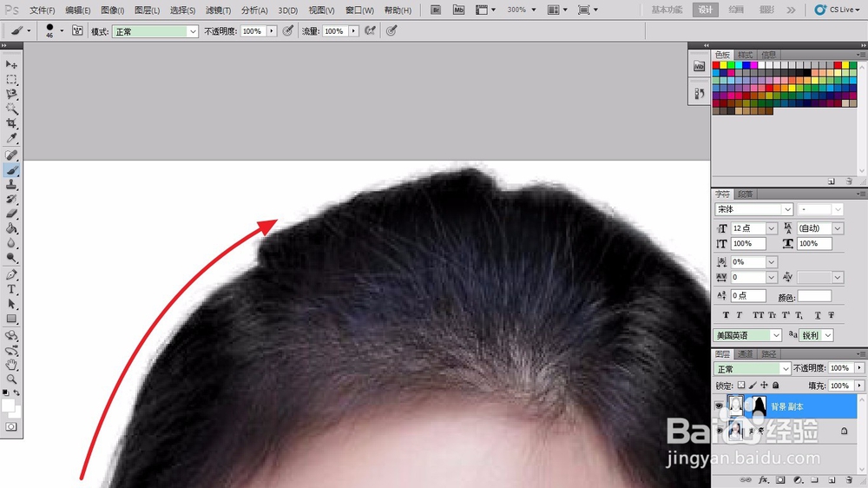Swap foreground and background colors
868x488 pixels.
[x=17, y=392]
